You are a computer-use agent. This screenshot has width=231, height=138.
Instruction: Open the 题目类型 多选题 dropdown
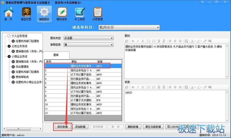coord(88,38)
